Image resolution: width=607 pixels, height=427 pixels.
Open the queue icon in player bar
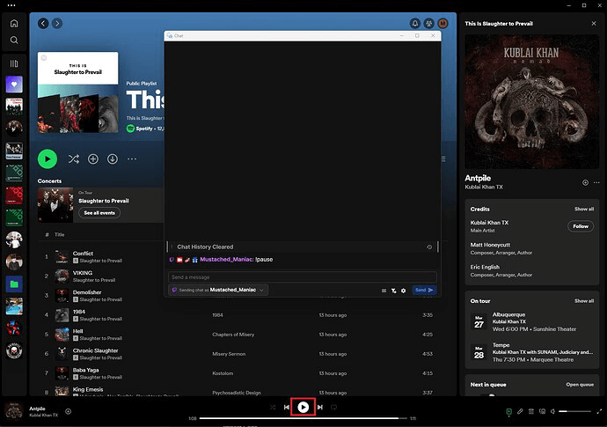(531, 411)
